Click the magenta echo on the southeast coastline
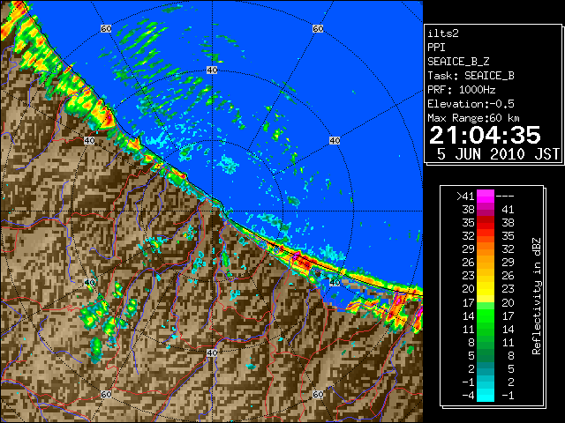Screen dimensions: 565x423 click(297, 256)
